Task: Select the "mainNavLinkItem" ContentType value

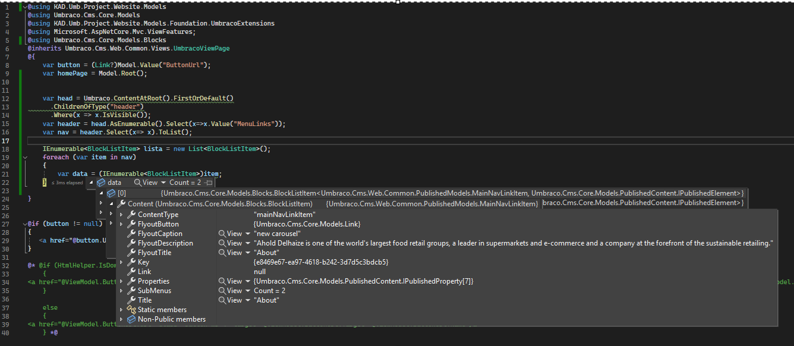Action: [285, 215]
